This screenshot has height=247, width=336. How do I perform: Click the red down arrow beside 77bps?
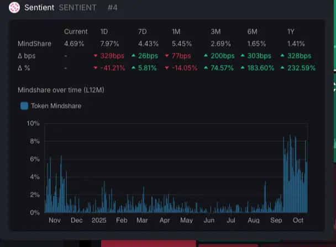click(x=167, y=56)
